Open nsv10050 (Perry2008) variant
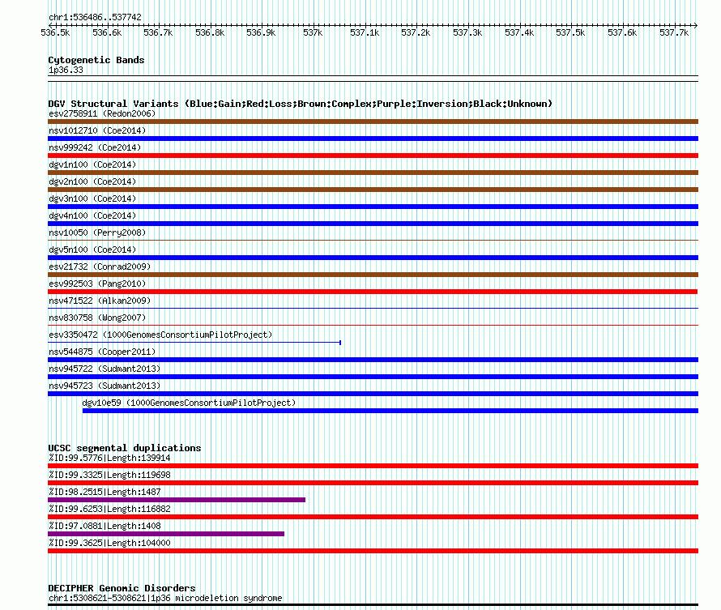 point(97,232)
